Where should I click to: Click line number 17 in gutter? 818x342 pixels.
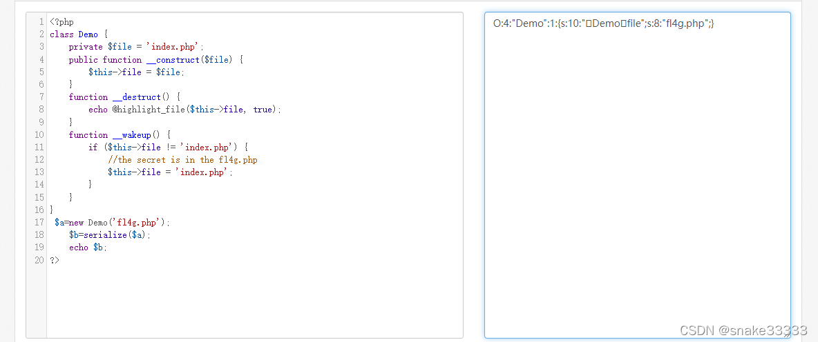39,222
